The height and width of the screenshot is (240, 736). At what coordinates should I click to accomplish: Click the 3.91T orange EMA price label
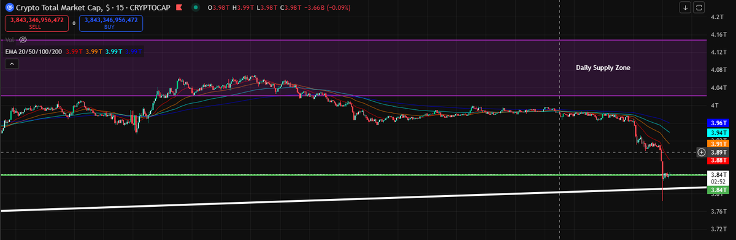click(x=719, y=144)
